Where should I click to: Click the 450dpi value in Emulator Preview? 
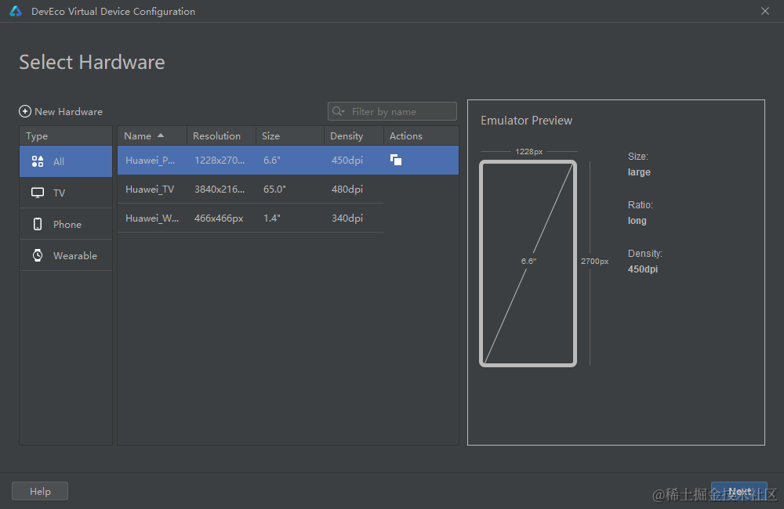[643, 269]
